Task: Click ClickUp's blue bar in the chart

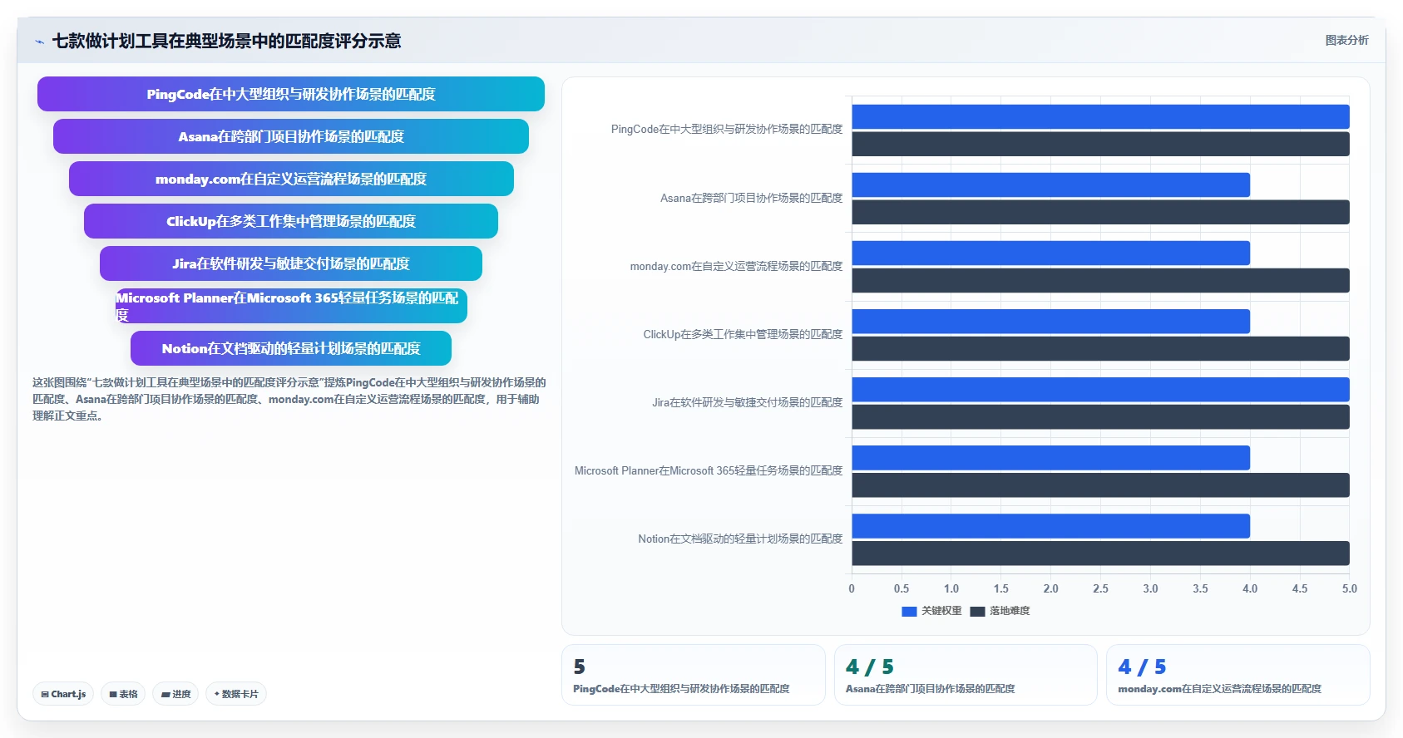Action: pyautogui.click(x=1050, y=321)
